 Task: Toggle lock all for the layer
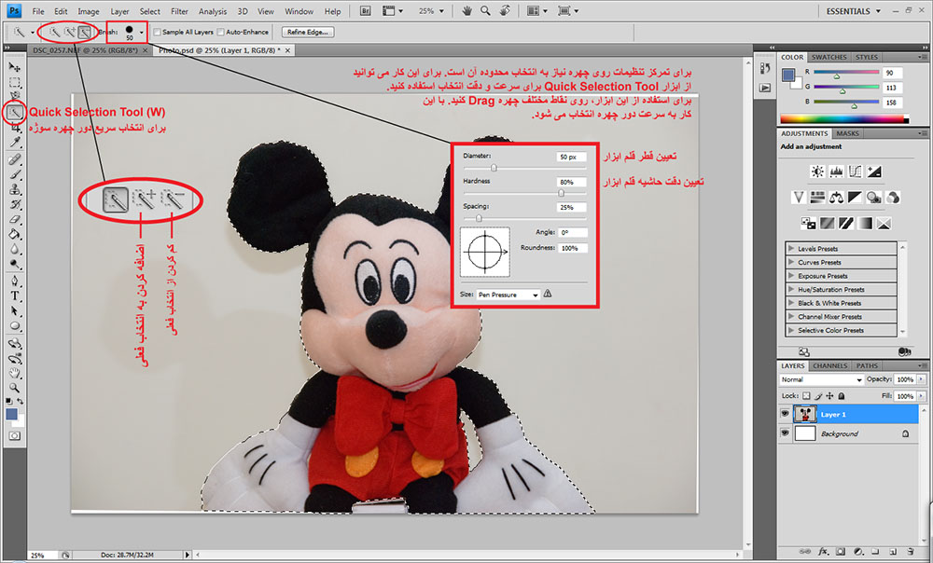coord(842,396)
